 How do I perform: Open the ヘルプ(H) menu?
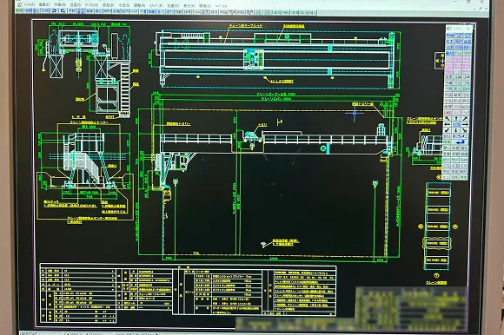coord(222,6)
